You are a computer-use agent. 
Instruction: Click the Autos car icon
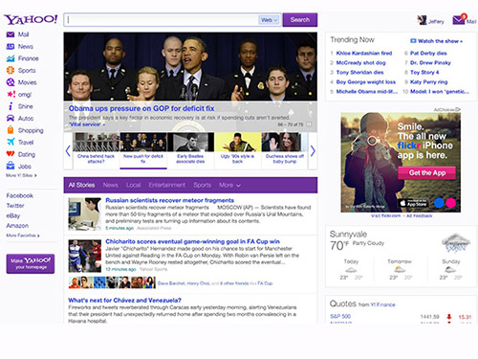pyautogui.click(x=11, y=119)
